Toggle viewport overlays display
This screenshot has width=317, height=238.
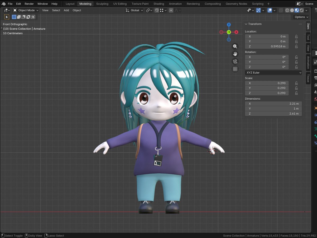[270, 10]
